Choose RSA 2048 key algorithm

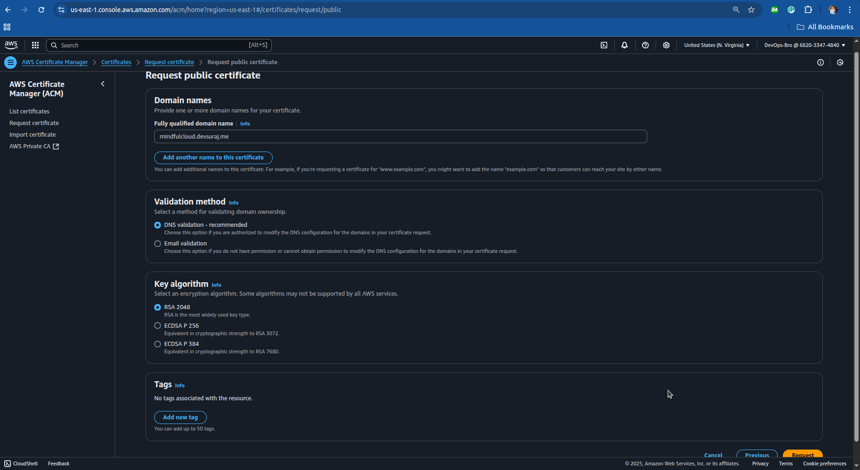click(158, 307)
